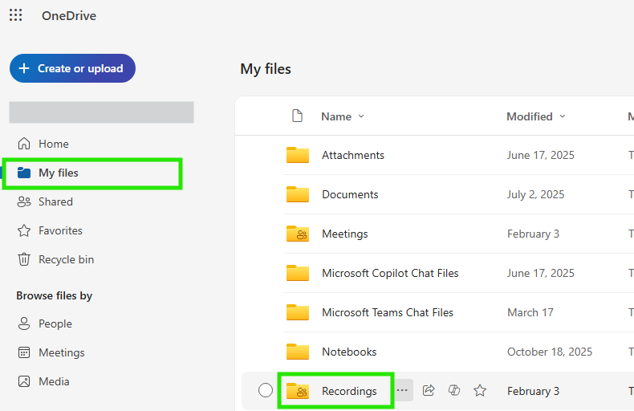Click the October 18, 2025 modified date
Image resolution: width=634 pixels, height=411 pixels.
[550, 352]
